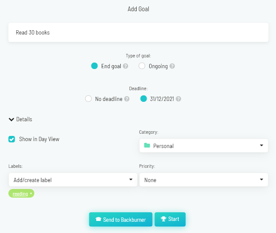
Task: Click the Show in Day View label
Action: point(39,139)
